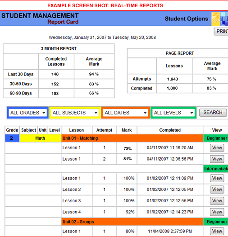Click the 3 MONTH REPORT title
This screenshot has height=237, width=228.
coord(59,49)
